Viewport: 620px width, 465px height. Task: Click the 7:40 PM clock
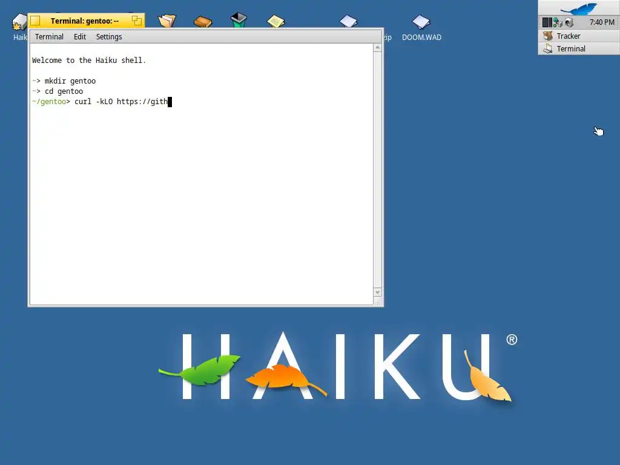tap(602, 22)
